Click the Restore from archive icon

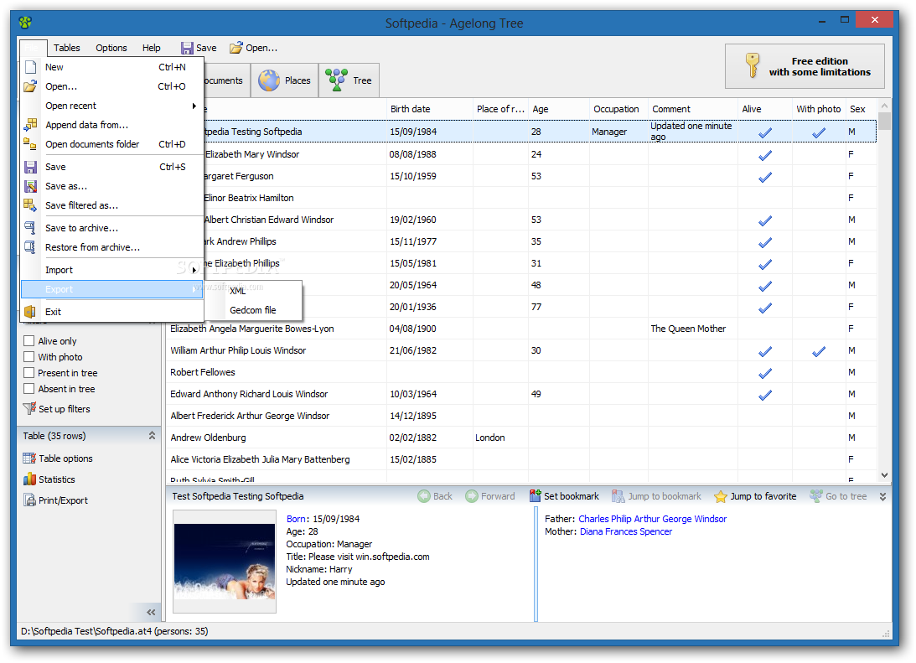tap(30, 247)
